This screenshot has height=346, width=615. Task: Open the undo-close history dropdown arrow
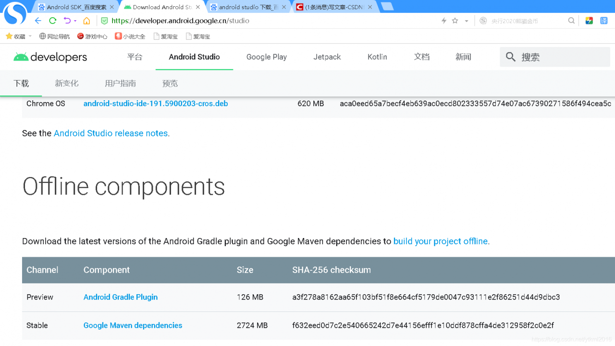tap(75, 21)
